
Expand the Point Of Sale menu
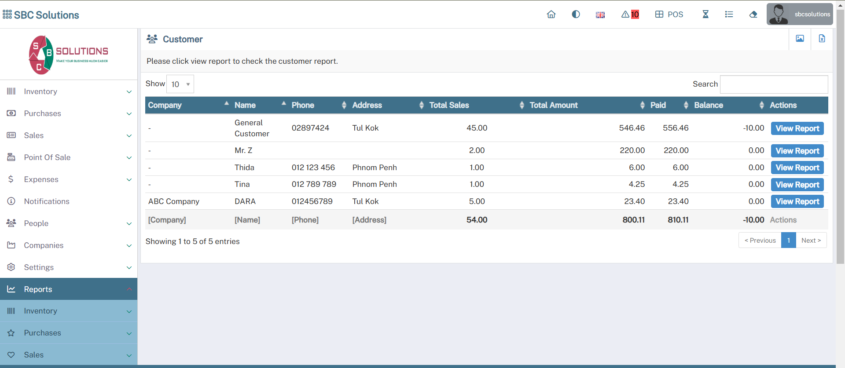click(69, 157)
